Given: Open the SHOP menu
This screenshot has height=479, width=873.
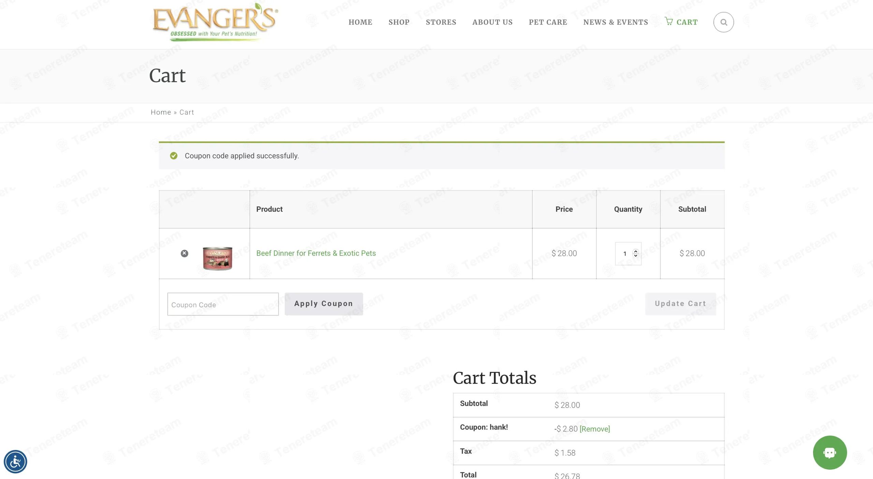Looking at the screenshot, I should pyautogui.click(x=399, y=22).
